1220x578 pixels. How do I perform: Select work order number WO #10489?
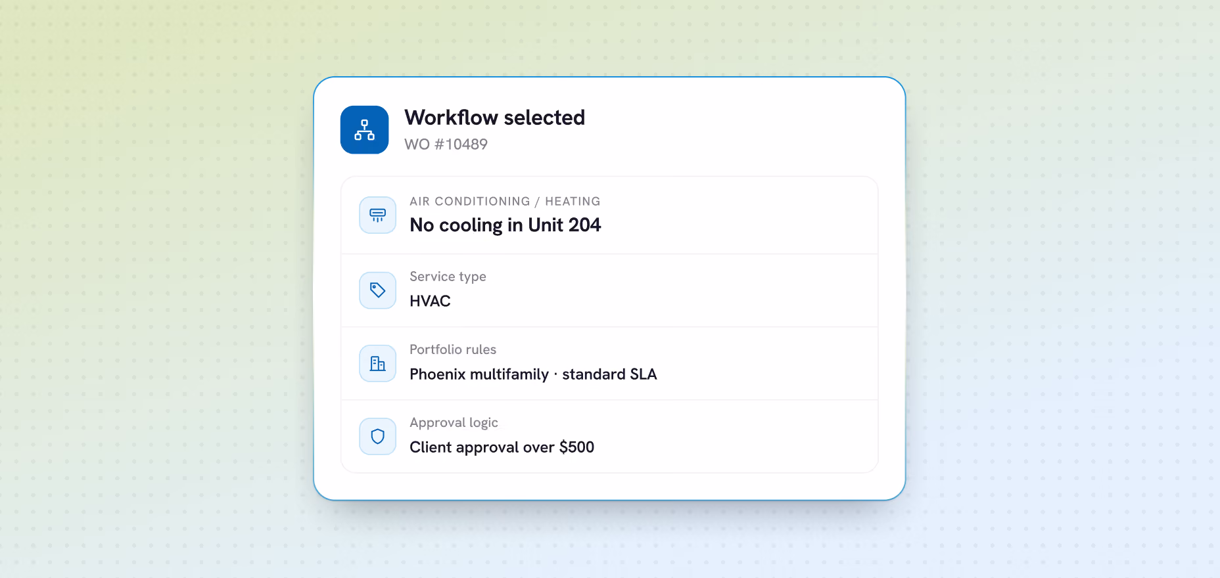(446, 144)
